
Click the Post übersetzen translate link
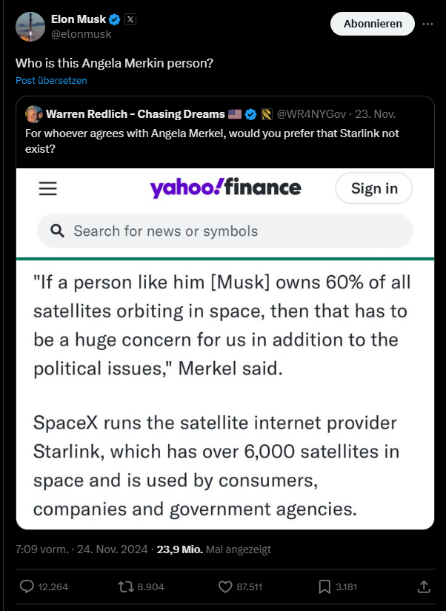51,80
